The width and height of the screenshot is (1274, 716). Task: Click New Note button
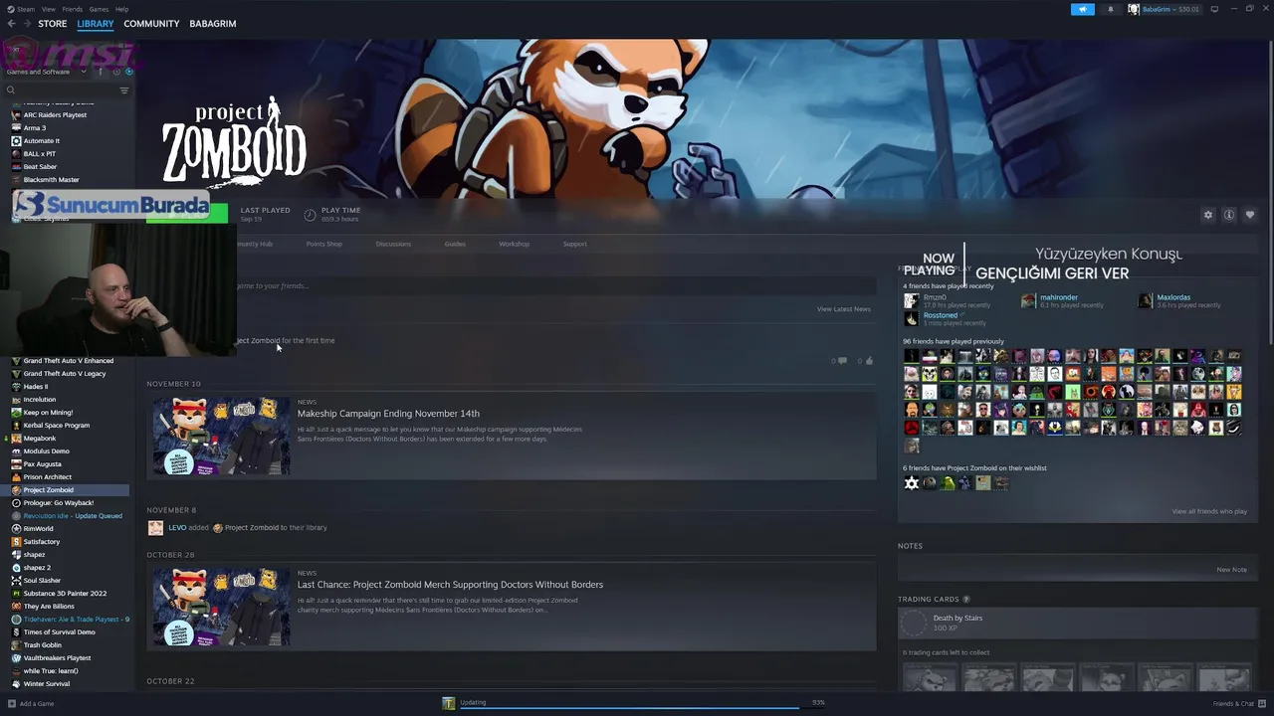(x=1231, y=570)
